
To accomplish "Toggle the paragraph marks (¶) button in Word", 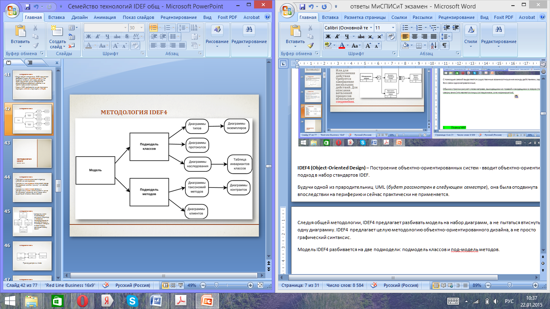I will pos(445,45).
